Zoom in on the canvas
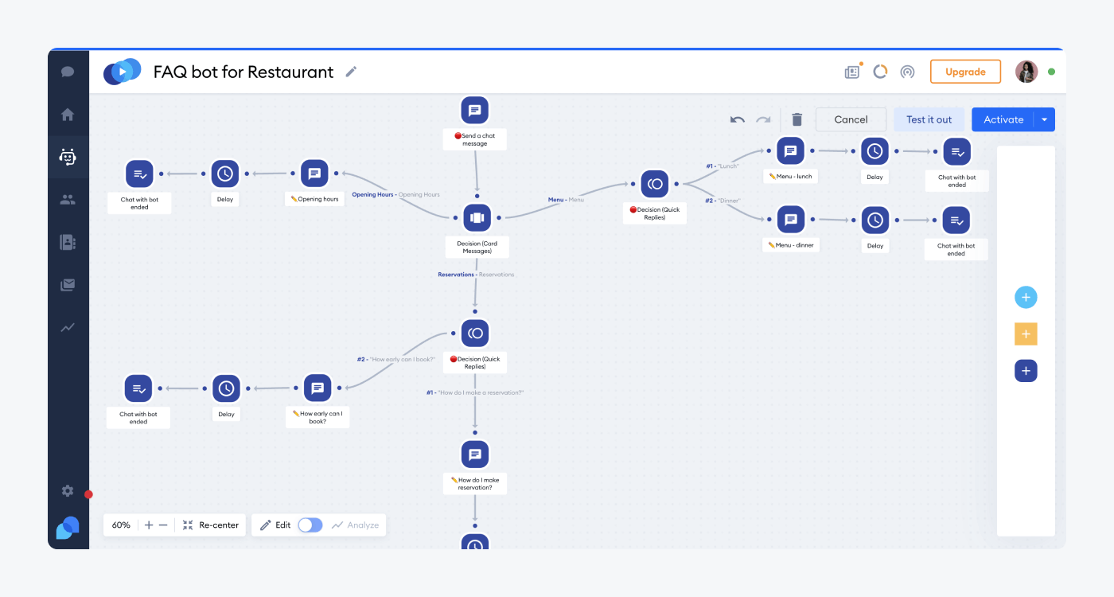This screenshot has width=1114, height=597. pos(149,525)
